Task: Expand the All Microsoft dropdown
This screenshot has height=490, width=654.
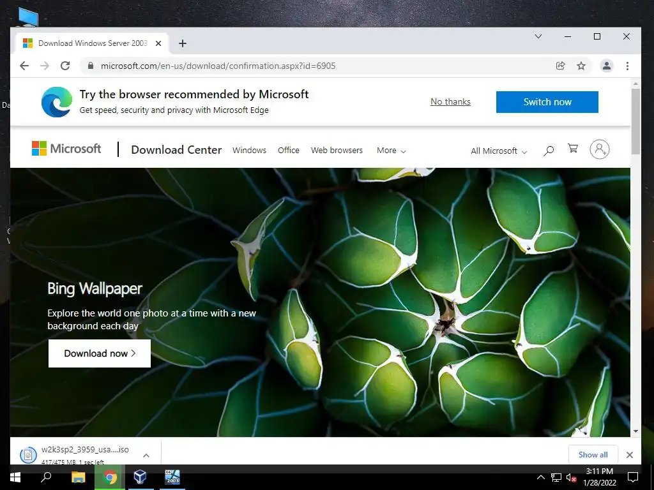Action: tap(499, 151)
